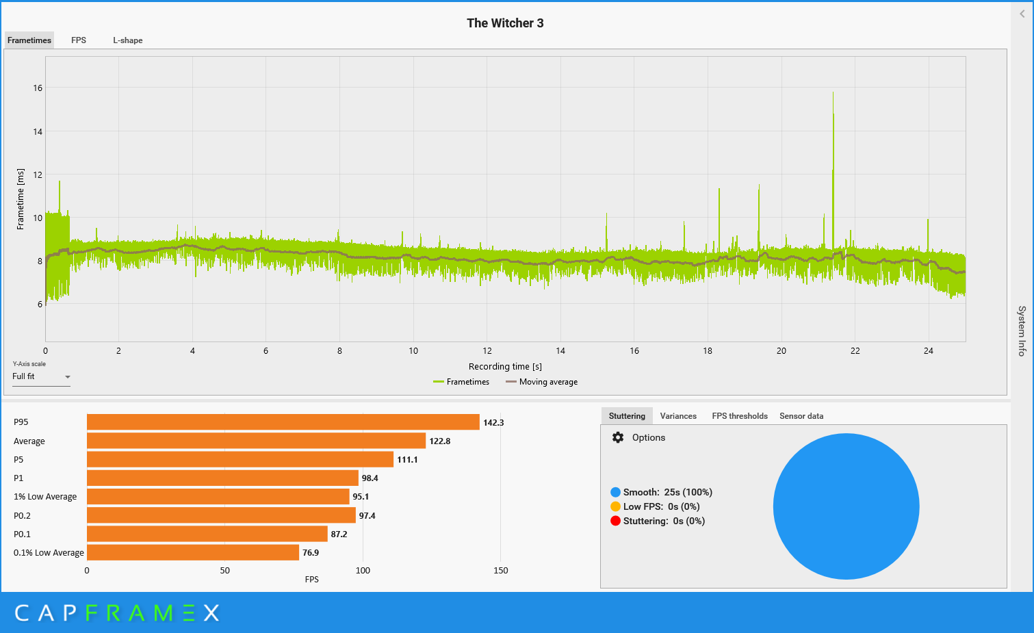This screenshot has height=633, width=1034.
Task: Click the Options label text
Action: (x=649, y=437)
